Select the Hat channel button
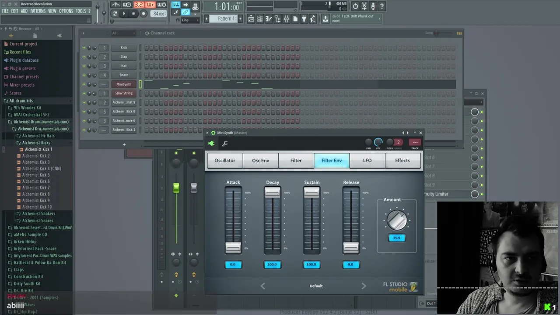The image size is (560, 315). coord(124,66)
